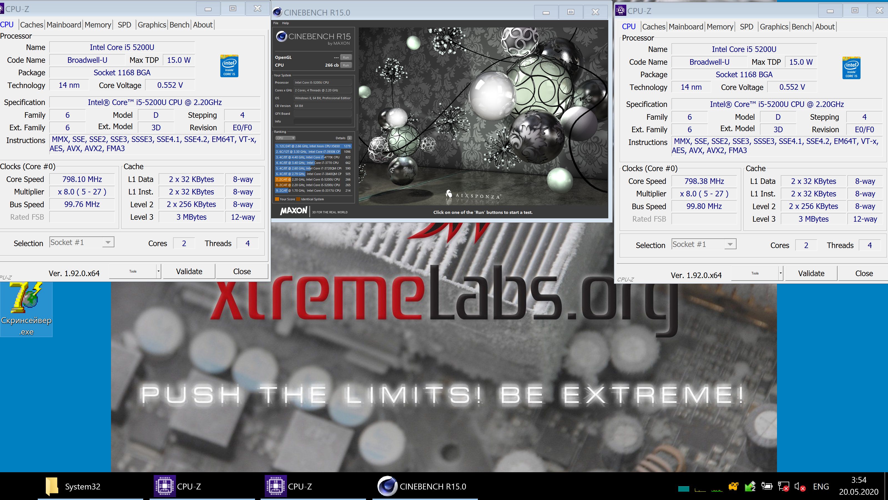The width and height of the screenshot is (888, 500).
Task: Open About tab in right CPU-Z
Action: 825,27
